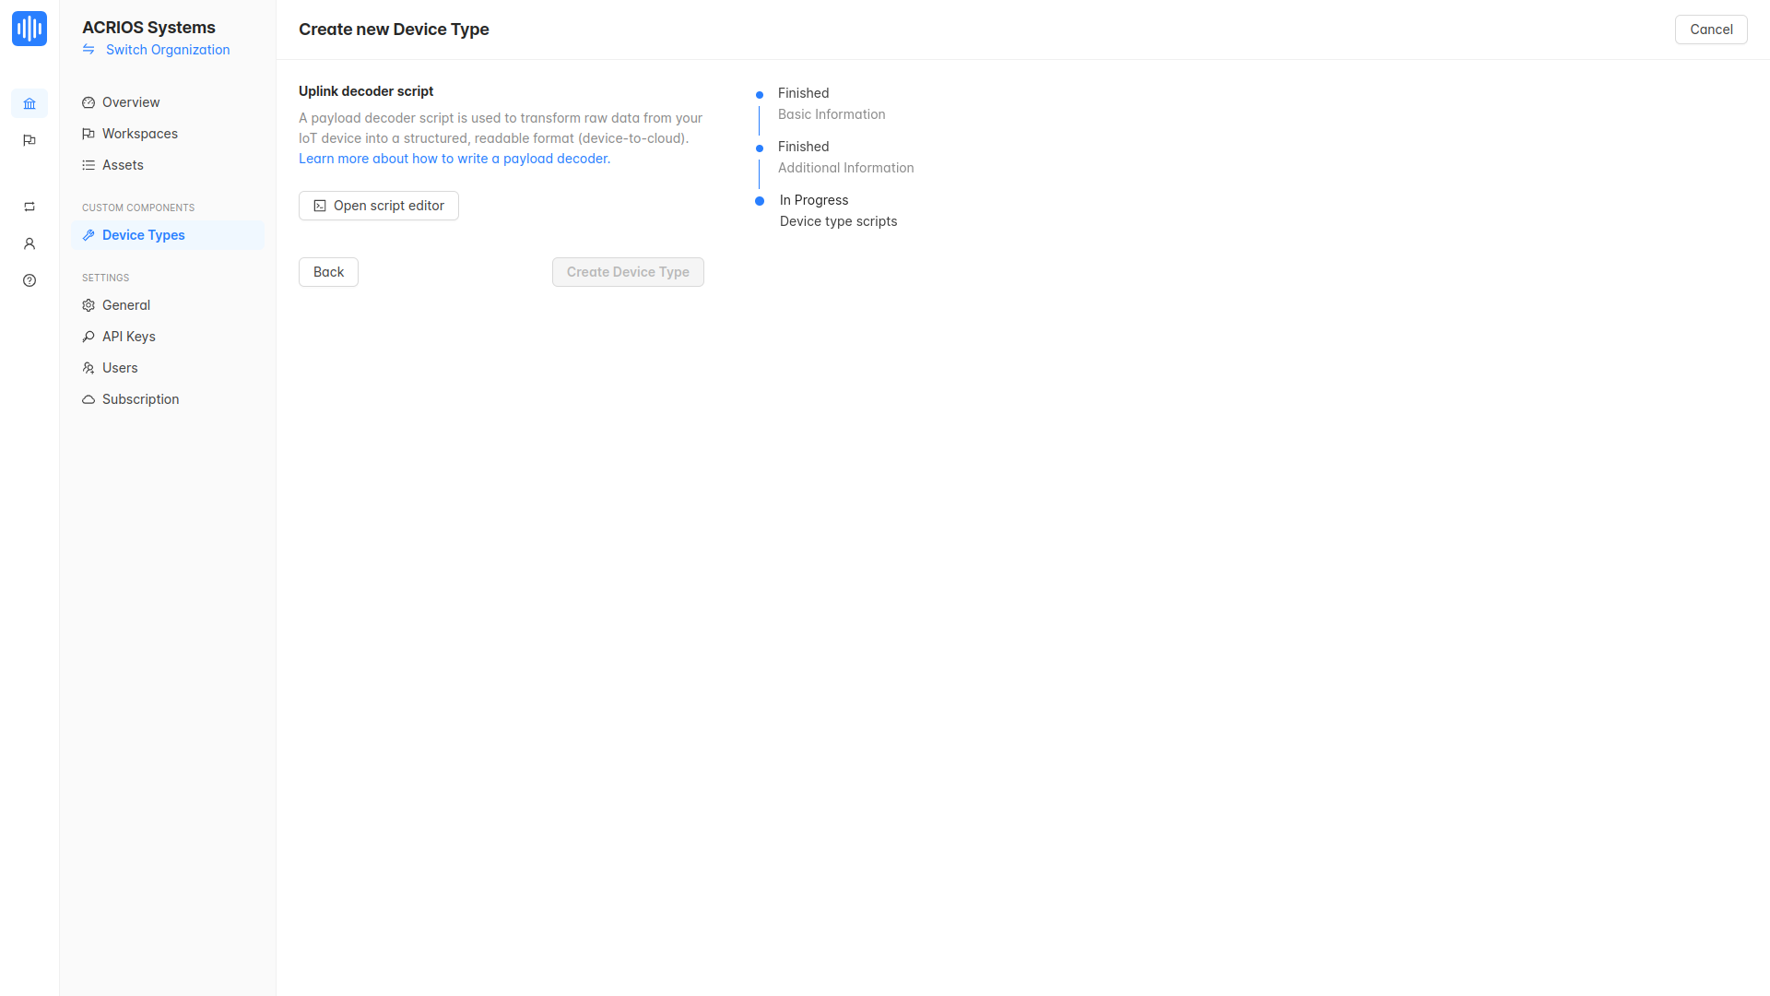Click the Switch Organization arrows icon

[x=88, y=50]
